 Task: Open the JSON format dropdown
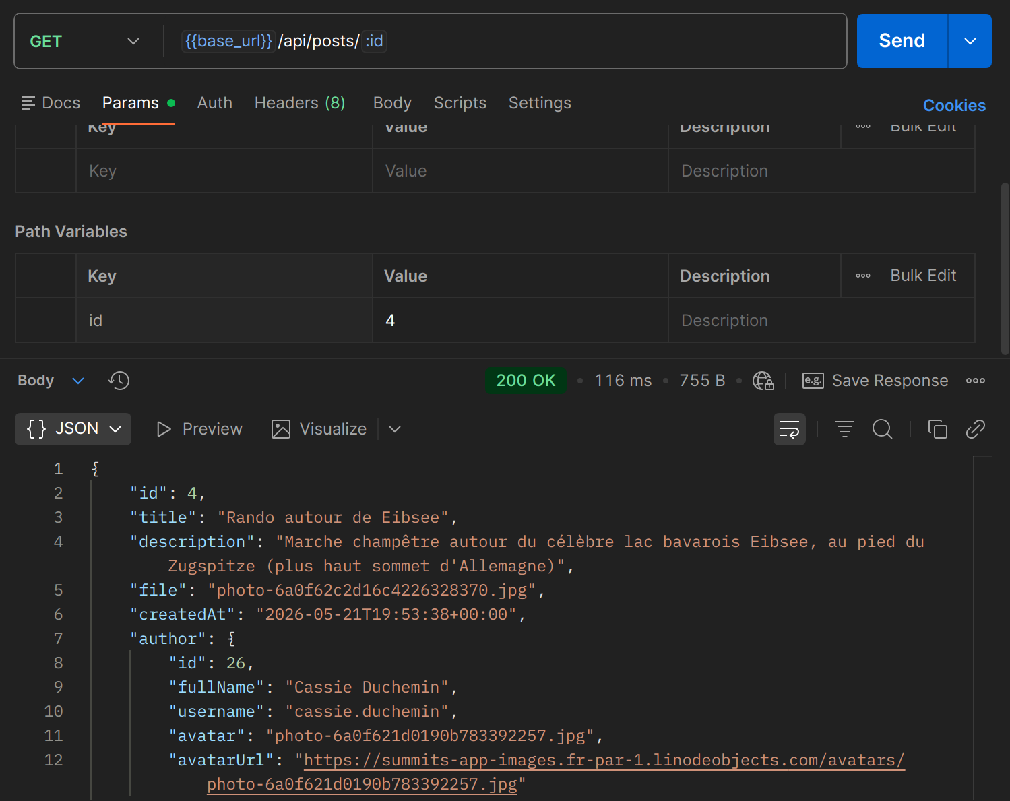point(73,429)
